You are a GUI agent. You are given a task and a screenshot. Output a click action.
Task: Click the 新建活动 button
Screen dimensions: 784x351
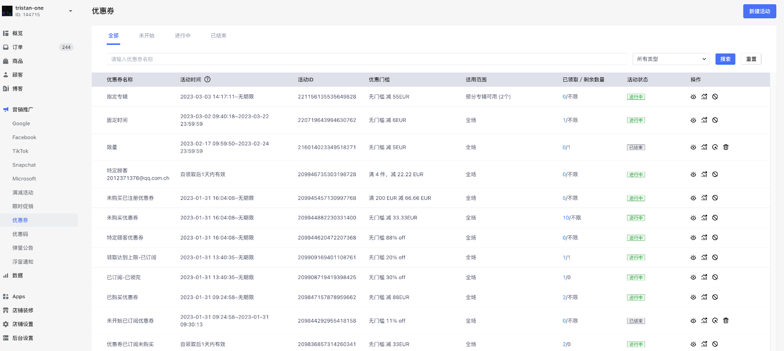[759, 11]
